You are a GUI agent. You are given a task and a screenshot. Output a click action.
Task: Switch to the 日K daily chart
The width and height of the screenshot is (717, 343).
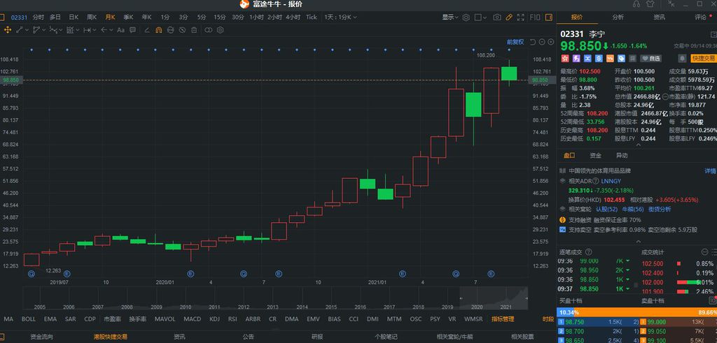click(73, 17)
